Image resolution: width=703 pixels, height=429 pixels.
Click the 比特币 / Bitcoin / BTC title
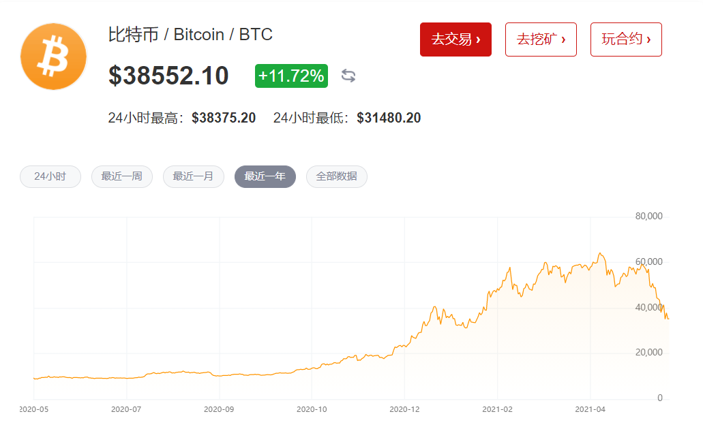click(x=188, y=33)
